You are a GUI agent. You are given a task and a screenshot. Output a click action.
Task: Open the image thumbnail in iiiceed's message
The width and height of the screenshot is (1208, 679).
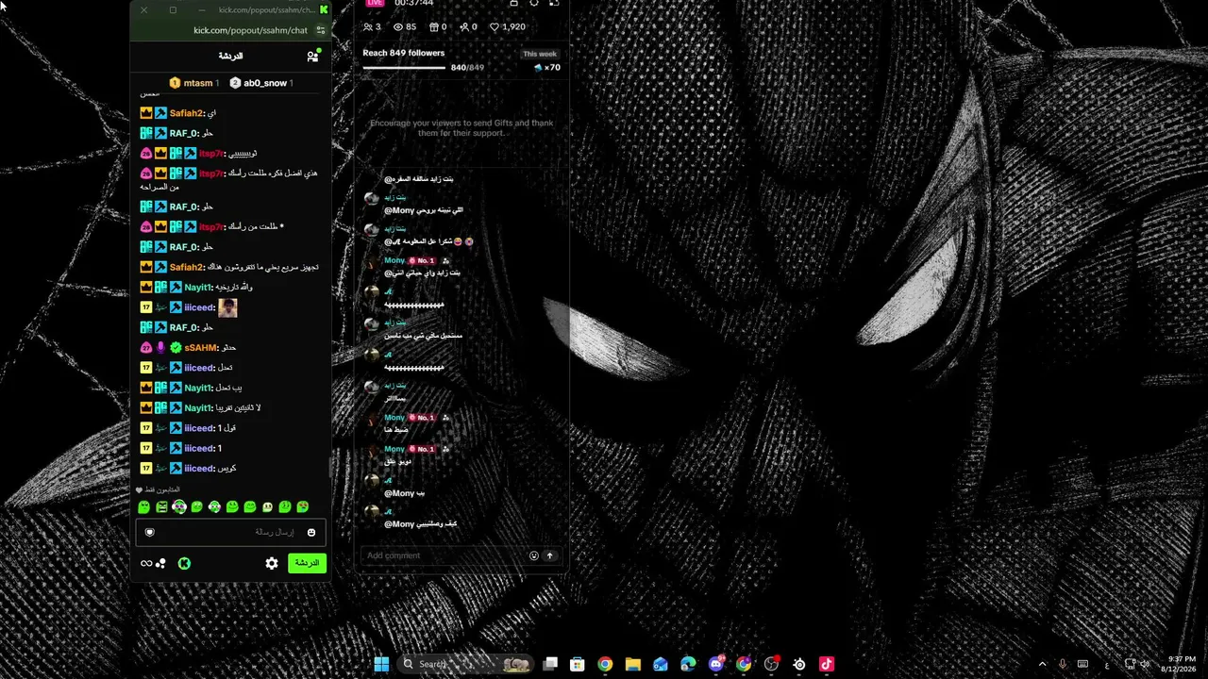[227, 307]
